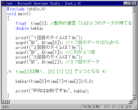
Task: Click the kekka average calculation line
Action: coord(54,81)
